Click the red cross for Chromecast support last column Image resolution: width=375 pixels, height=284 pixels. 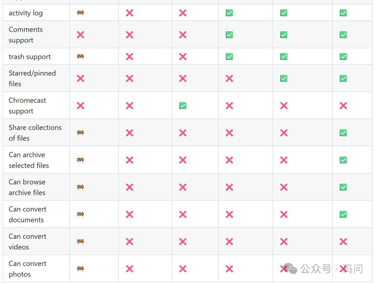pos(343,106)
